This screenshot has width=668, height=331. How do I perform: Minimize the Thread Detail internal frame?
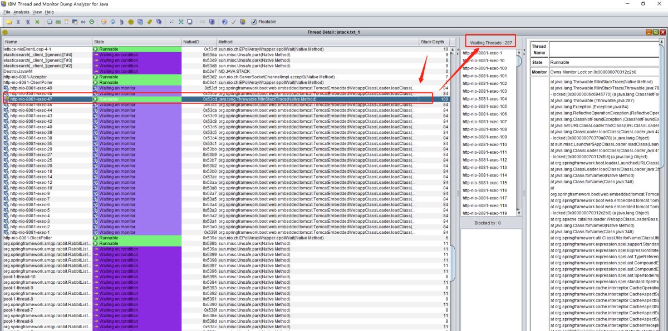(x=649, y=32)
